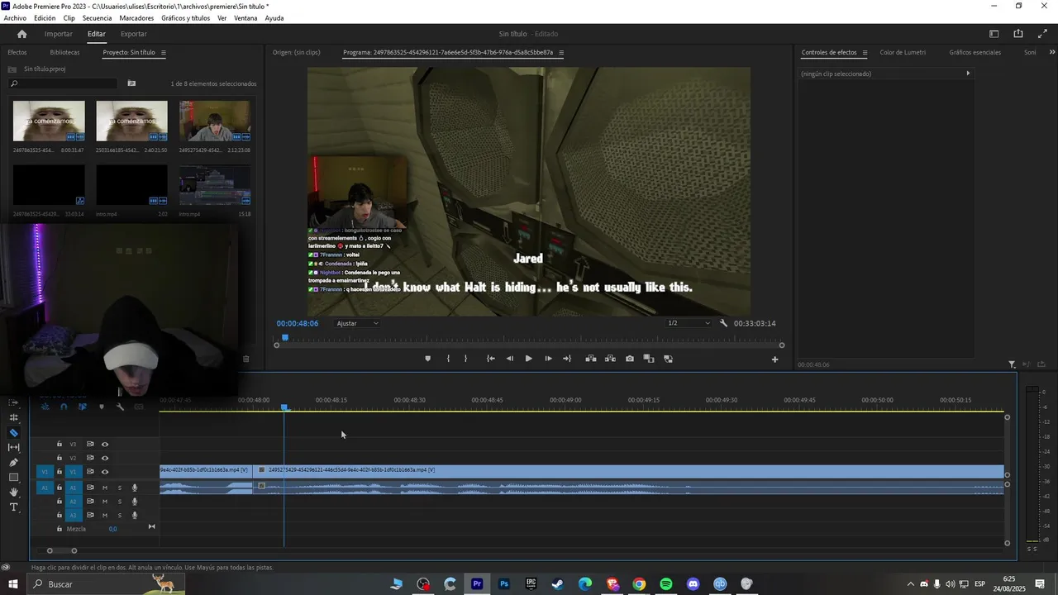The width and height of the screenshot is (1058, 595).
Task: Step back one frame
Action: (x=509, y=359)
